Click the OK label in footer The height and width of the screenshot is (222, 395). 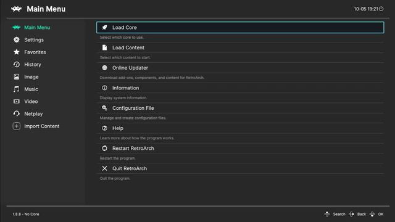[x=381, y=214]
